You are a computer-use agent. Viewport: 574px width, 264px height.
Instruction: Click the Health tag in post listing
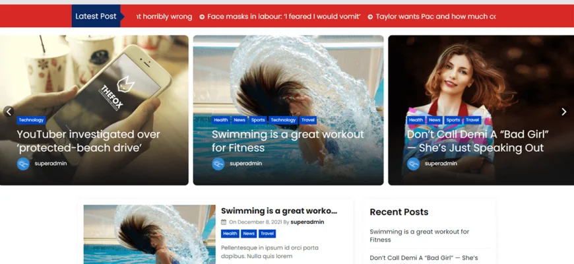[230, 234]
